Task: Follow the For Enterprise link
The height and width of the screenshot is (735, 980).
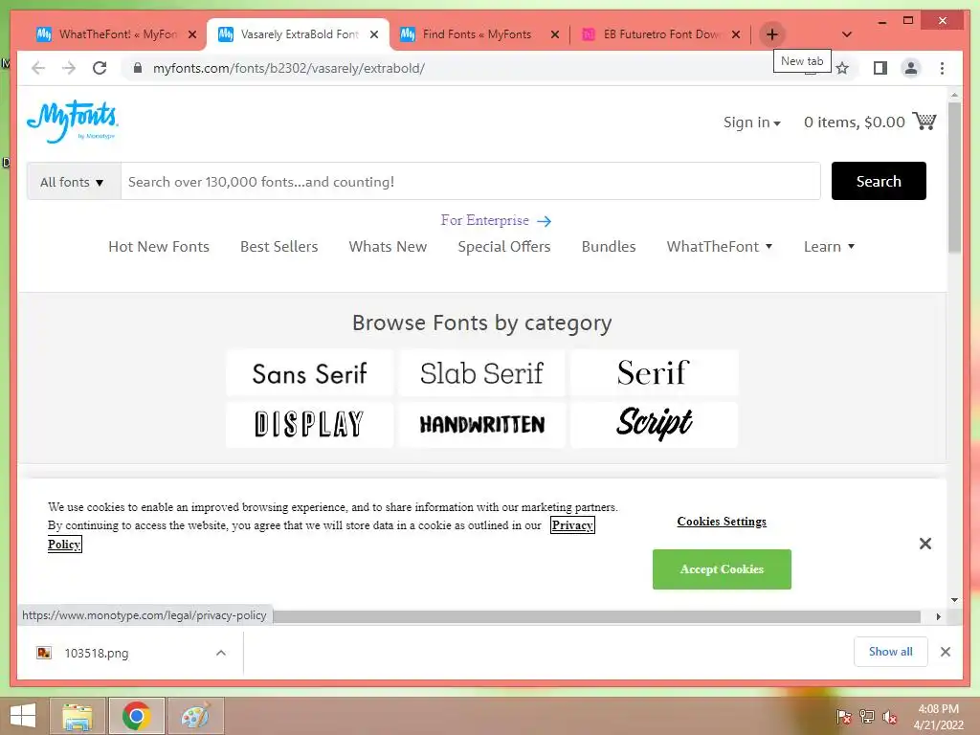Action: 496,221
